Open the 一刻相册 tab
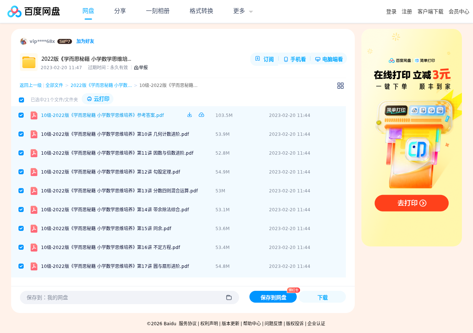 click(158, 11)
